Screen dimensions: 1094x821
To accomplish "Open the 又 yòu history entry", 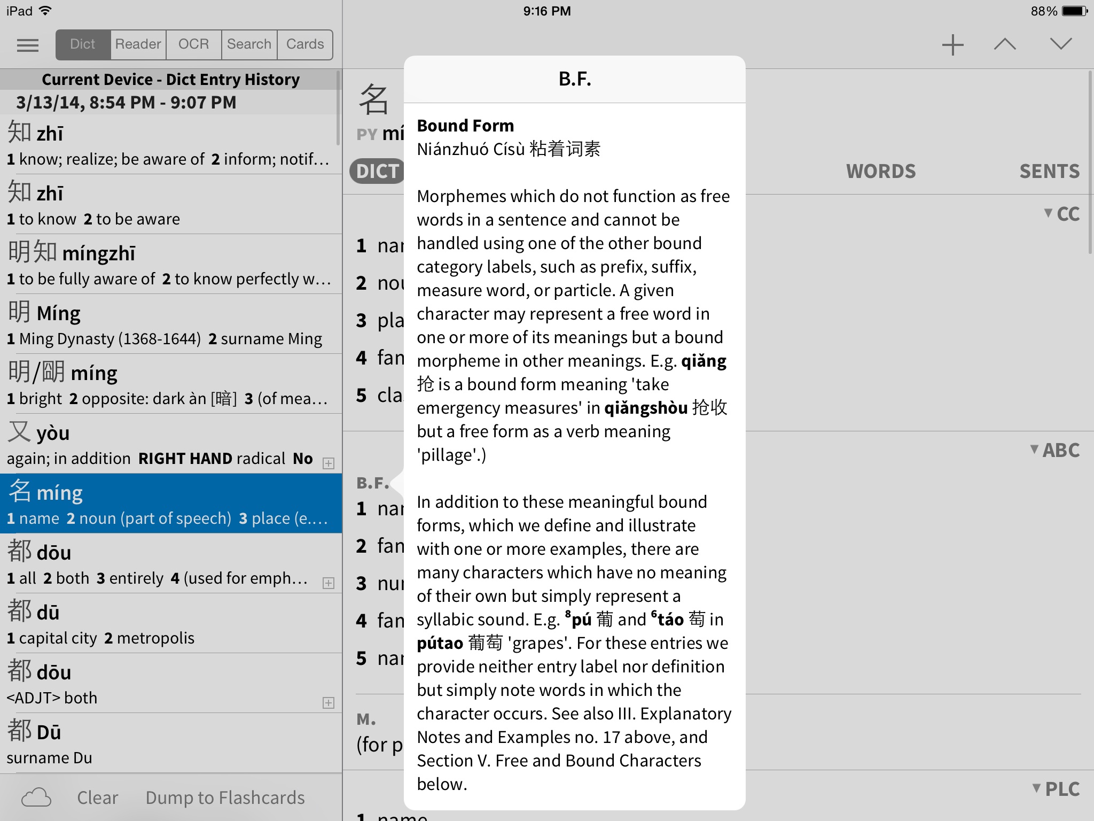I will click(x=171, y=444).
